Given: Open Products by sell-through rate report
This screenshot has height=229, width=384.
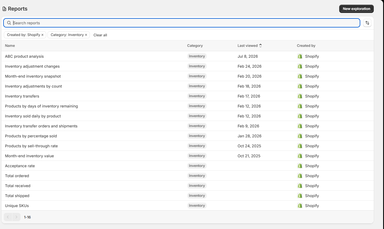Looking at the screenshot, I should click(31, 146).
